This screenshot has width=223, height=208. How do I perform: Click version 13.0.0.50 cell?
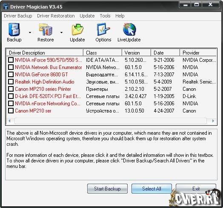point(134,111)
